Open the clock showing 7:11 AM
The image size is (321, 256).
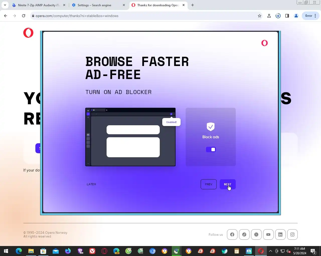tap(300, 251)
